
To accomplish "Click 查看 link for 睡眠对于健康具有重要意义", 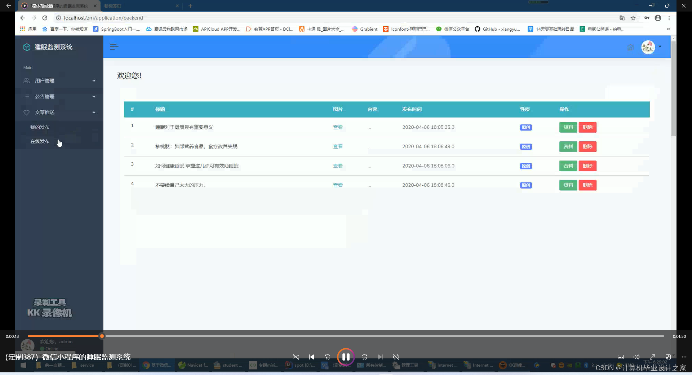I will tap(338, 127).
